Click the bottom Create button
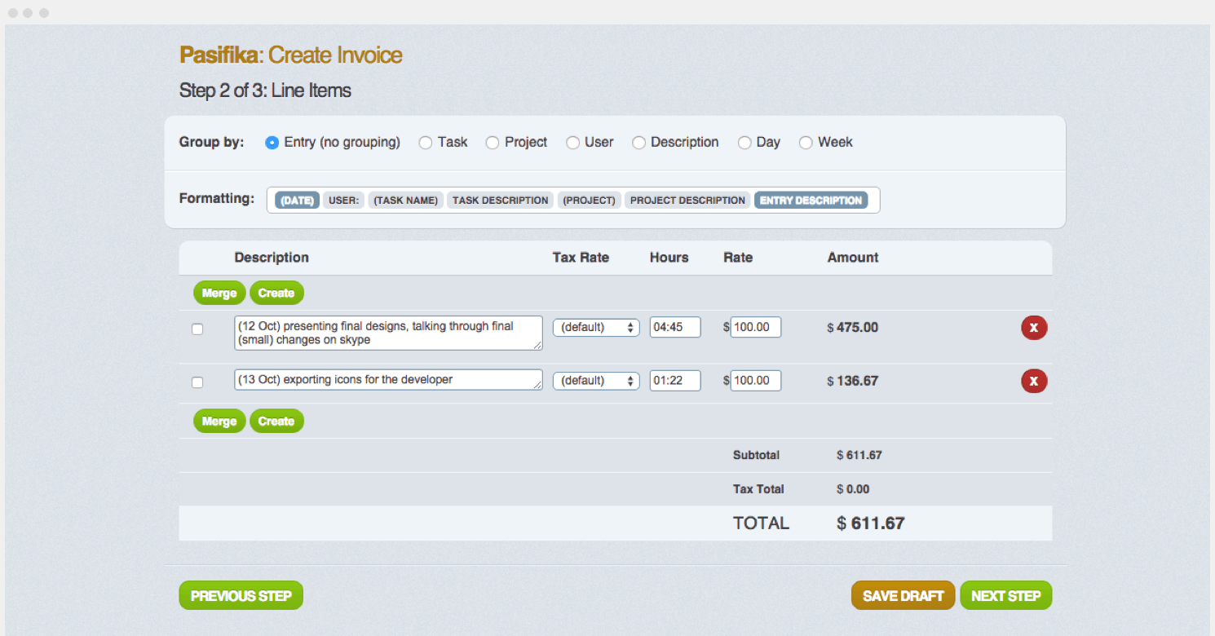 coord(276,422)
